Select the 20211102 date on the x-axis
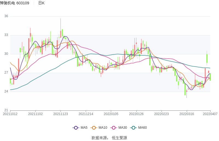Viewport: 219px width, 141px height. tap(35, 114)
